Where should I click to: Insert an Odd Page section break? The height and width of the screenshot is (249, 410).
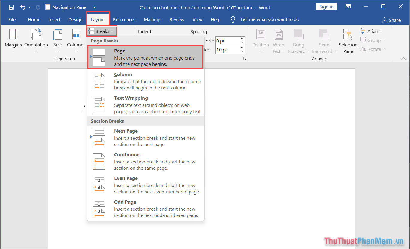(x=146, y=209)
